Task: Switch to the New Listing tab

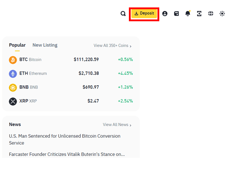Action: point(45,45)
